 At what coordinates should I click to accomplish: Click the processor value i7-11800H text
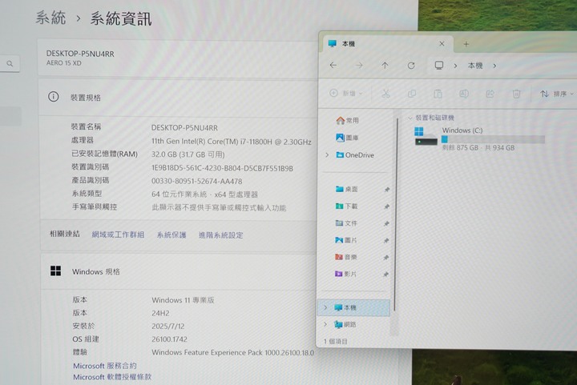232,142
